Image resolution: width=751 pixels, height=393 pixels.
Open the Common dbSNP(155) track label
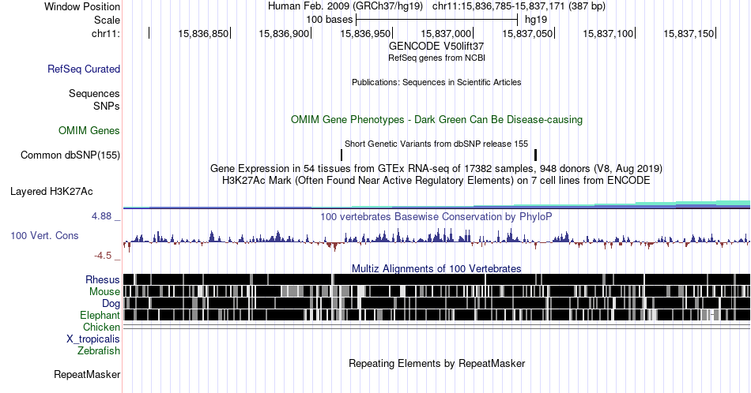point(70,155)
